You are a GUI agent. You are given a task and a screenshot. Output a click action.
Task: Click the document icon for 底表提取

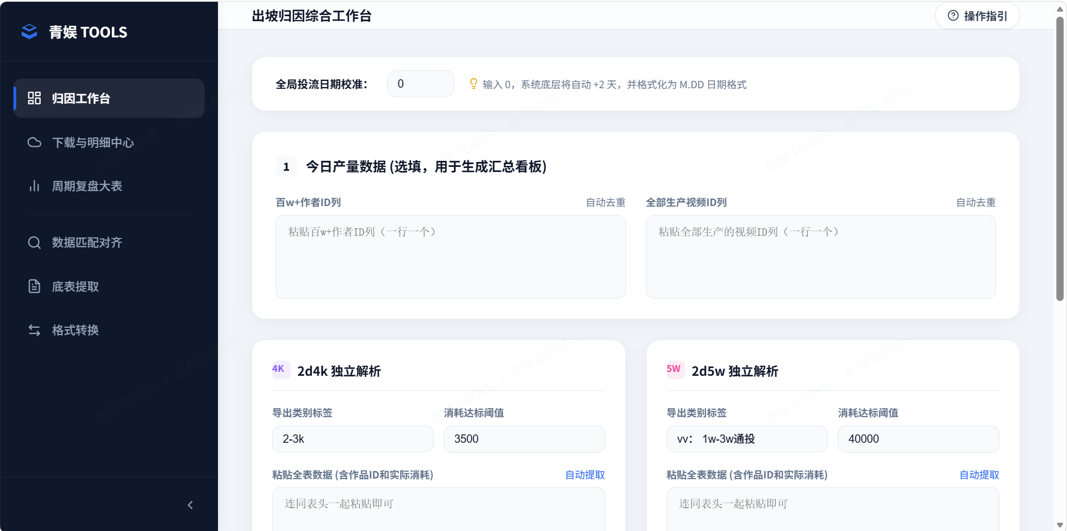(x=34, y=286)
